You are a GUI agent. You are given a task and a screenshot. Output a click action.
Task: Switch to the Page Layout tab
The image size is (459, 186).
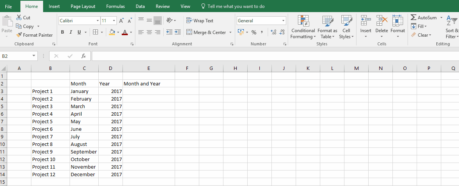coord(83,6)
